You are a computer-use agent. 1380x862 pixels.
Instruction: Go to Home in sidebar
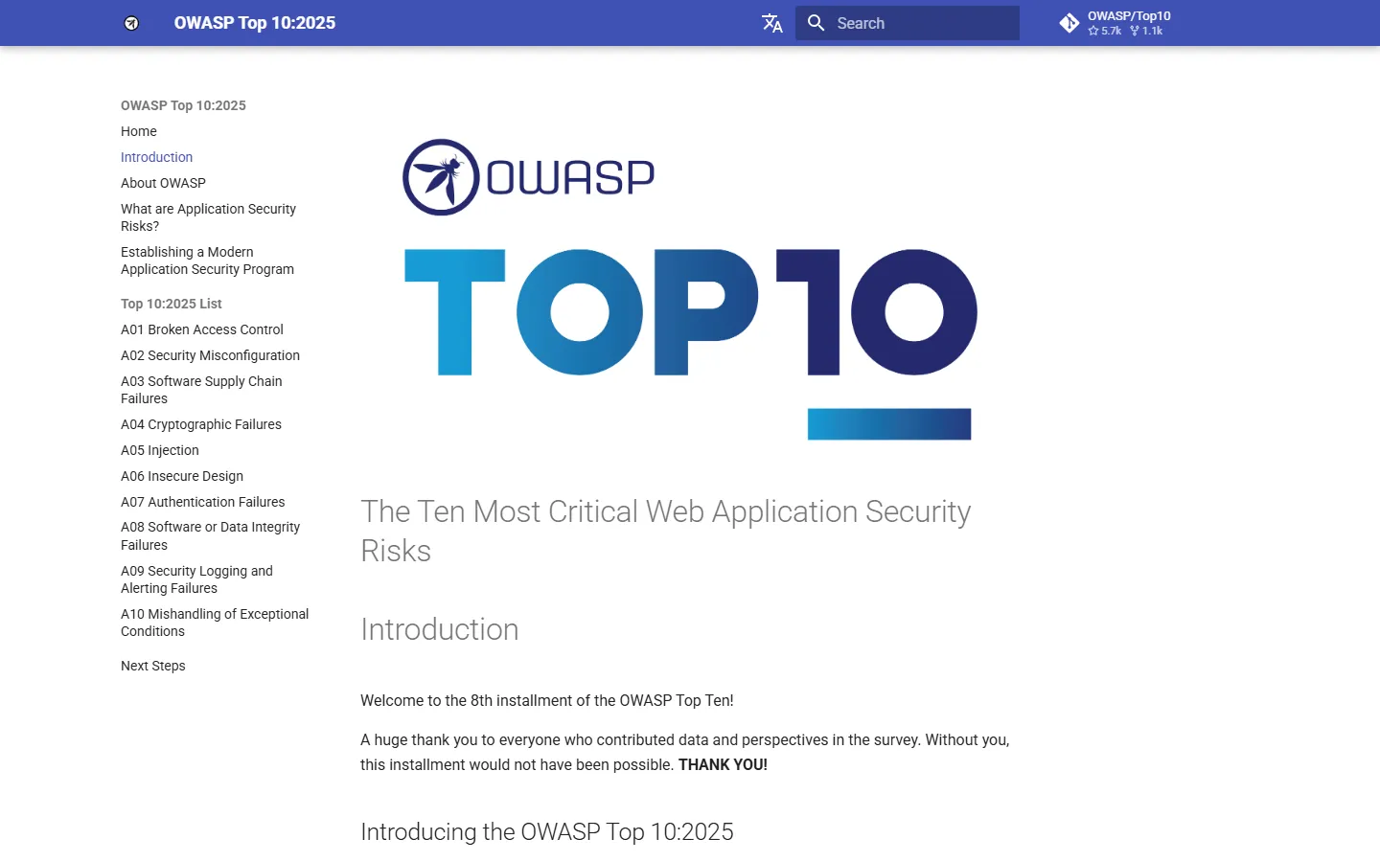click(139, 131)
